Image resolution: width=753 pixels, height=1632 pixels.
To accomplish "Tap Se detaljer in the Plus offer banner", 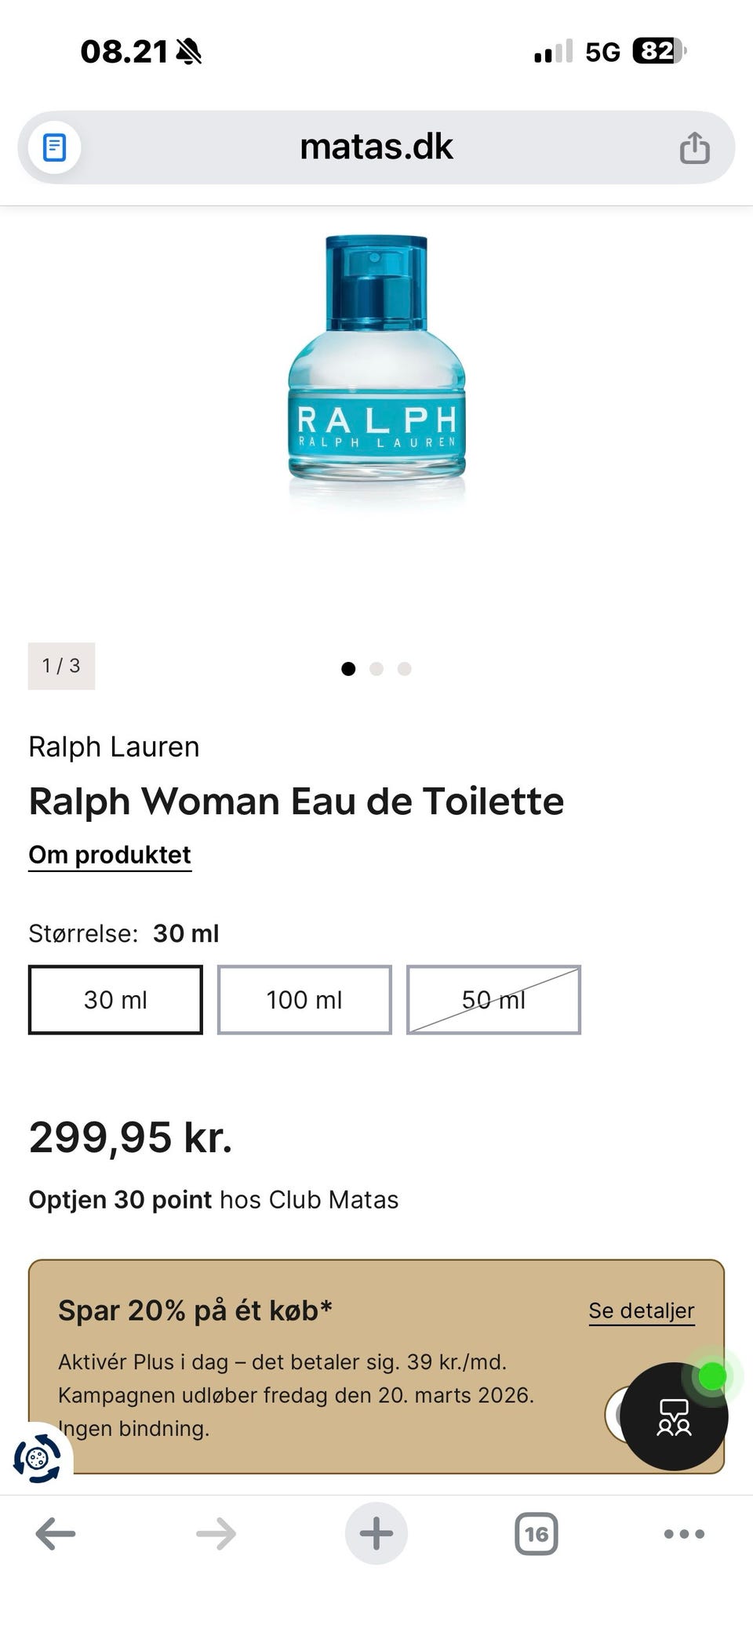I will (641, 1310).
